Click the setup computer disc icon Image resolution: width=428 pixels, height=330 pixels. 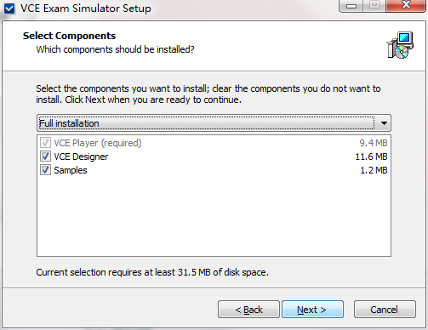click(x=400, y=45)
